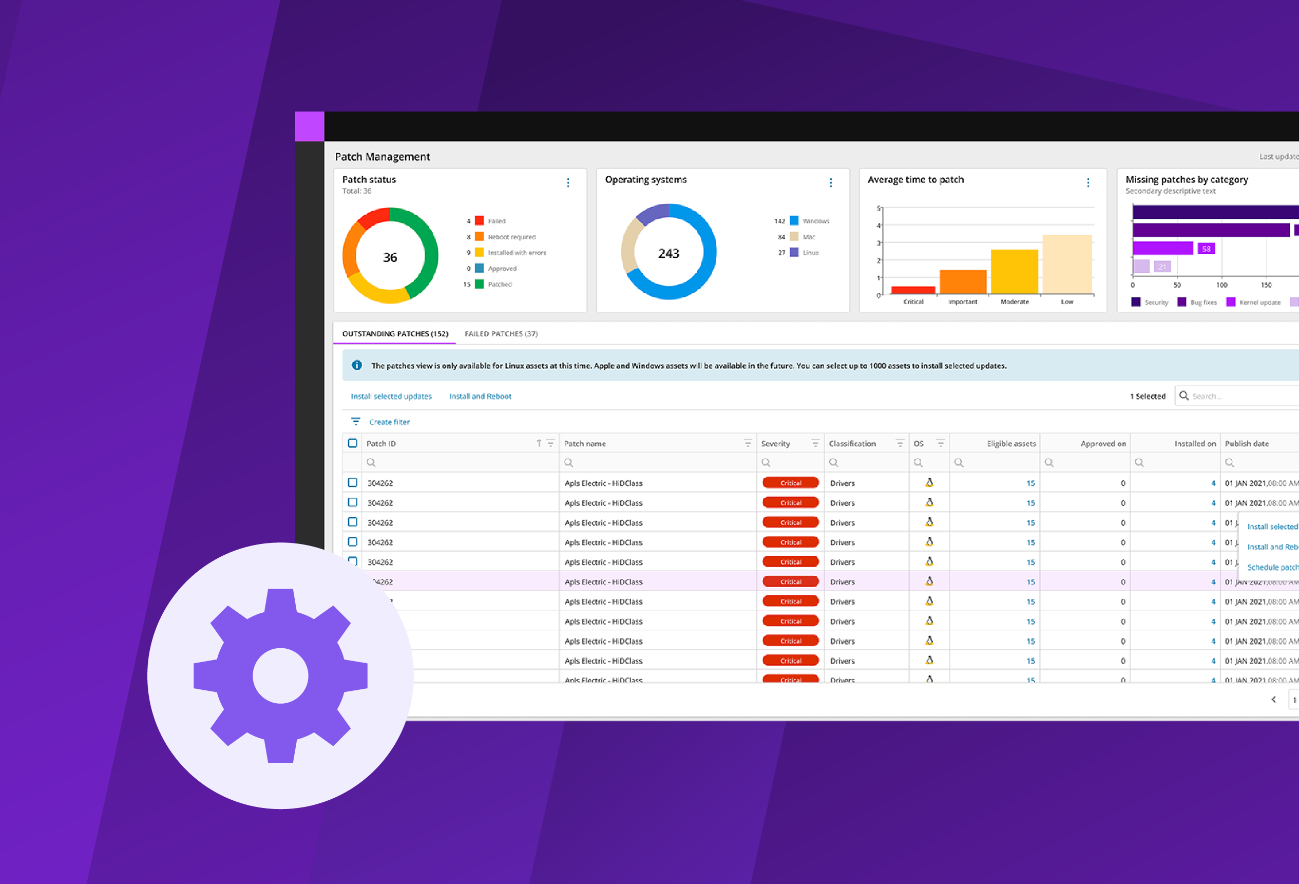Click the orange Reboot required legend swatch
This screenshot has width=1299, height=884.
click(479, 236)
